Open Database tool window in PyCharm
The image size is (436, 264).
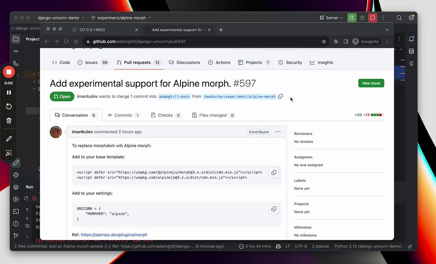pyautogui.click(x=411, y=51)
